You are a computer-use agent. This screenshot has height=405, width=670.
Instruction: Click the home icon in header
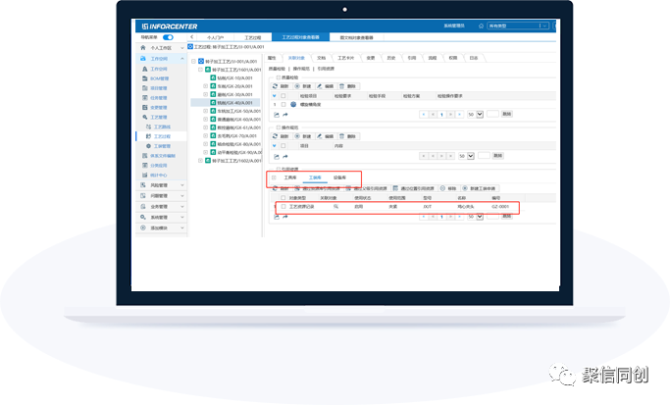(x=481, y=26)
